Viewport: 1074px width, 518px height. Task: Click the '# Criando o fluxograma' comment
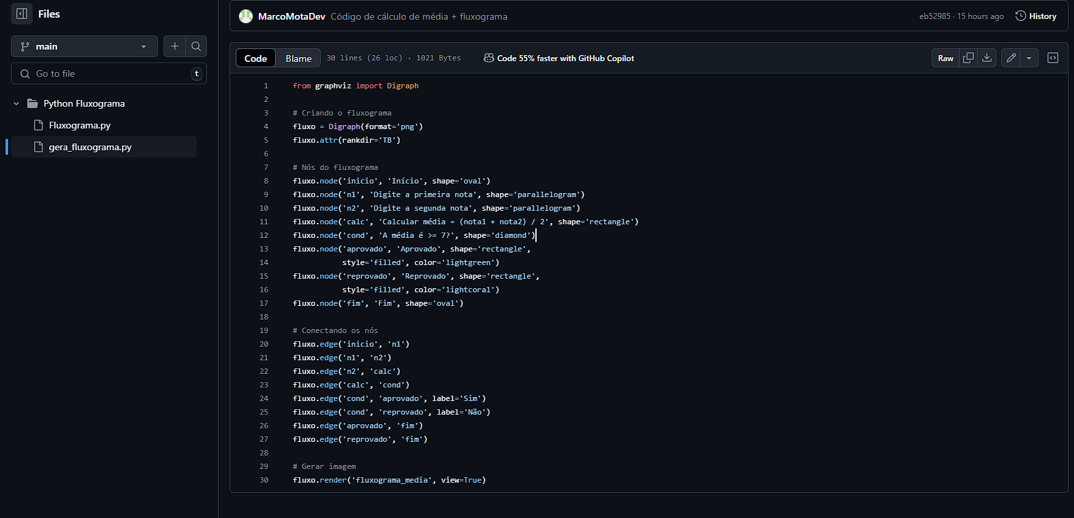click(342, 113)
